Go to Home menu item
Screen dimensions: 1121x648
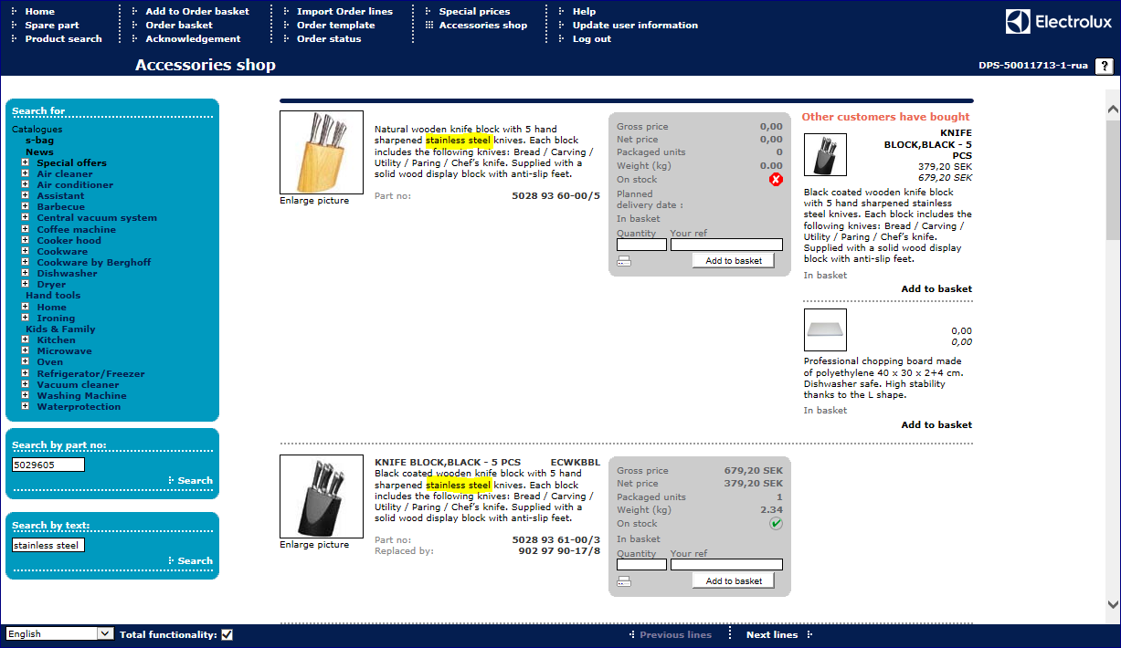click(x=40, y=11)
